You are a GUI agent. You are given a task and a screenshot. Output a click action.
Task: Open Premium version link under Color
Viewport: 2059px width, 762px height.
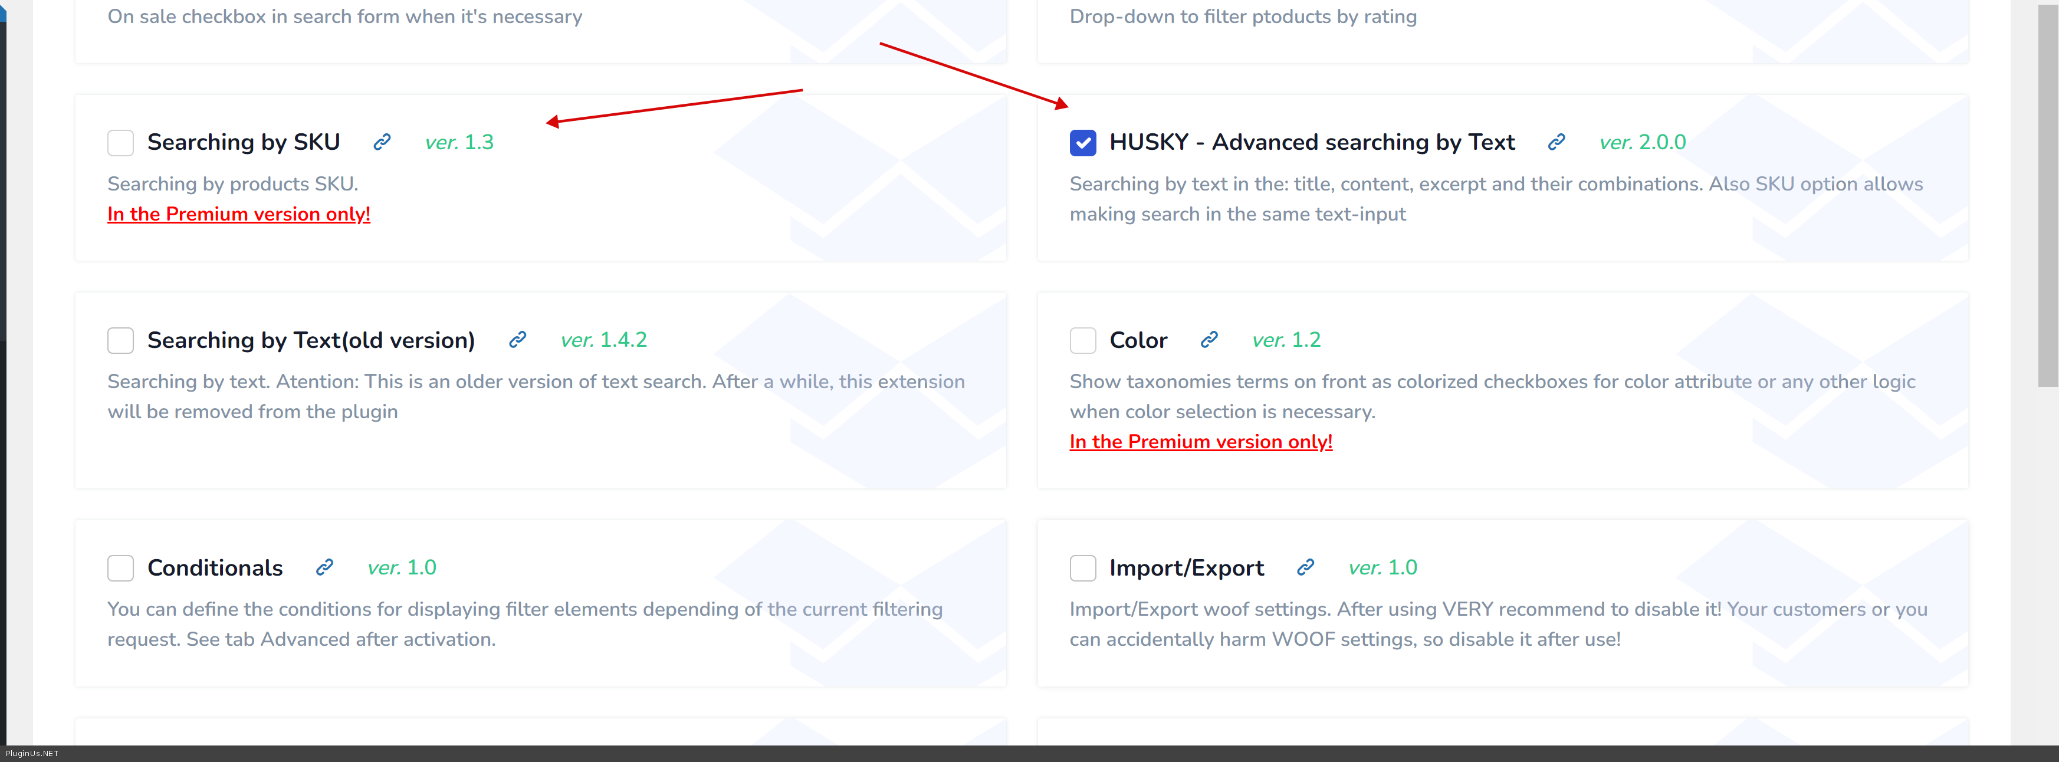[1200, 442]
